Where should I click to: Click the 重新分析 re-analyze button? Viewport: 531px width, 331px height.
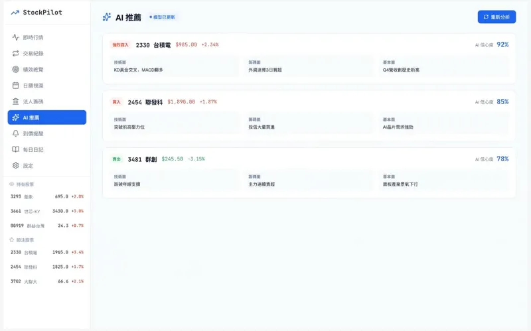pyautogui.click(x=496, y=17)
